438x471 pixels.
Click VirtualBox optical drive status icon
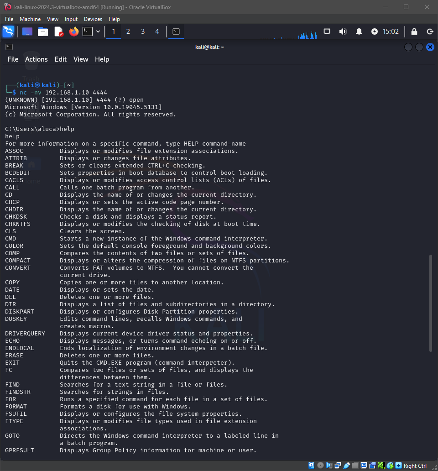point(320,465)
